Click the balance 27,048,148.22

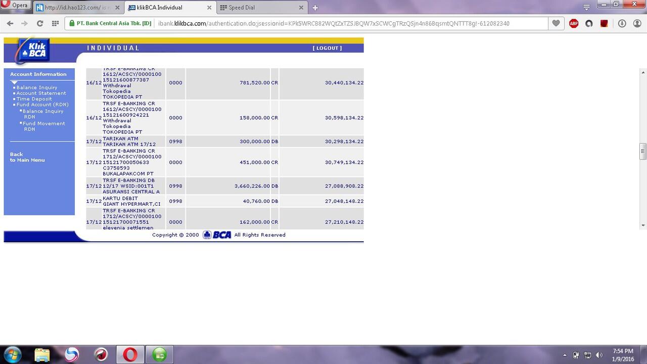tap(344, 201)
